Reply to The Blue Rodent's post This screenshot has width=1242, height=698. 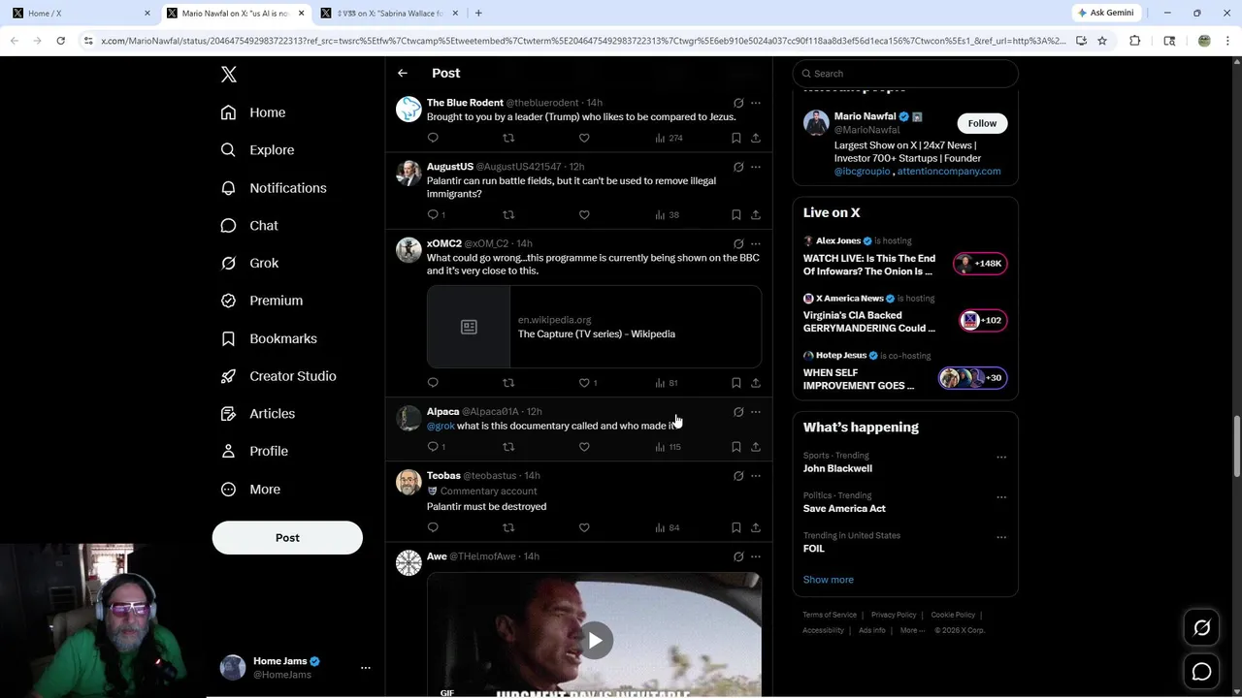pos(433,138)
